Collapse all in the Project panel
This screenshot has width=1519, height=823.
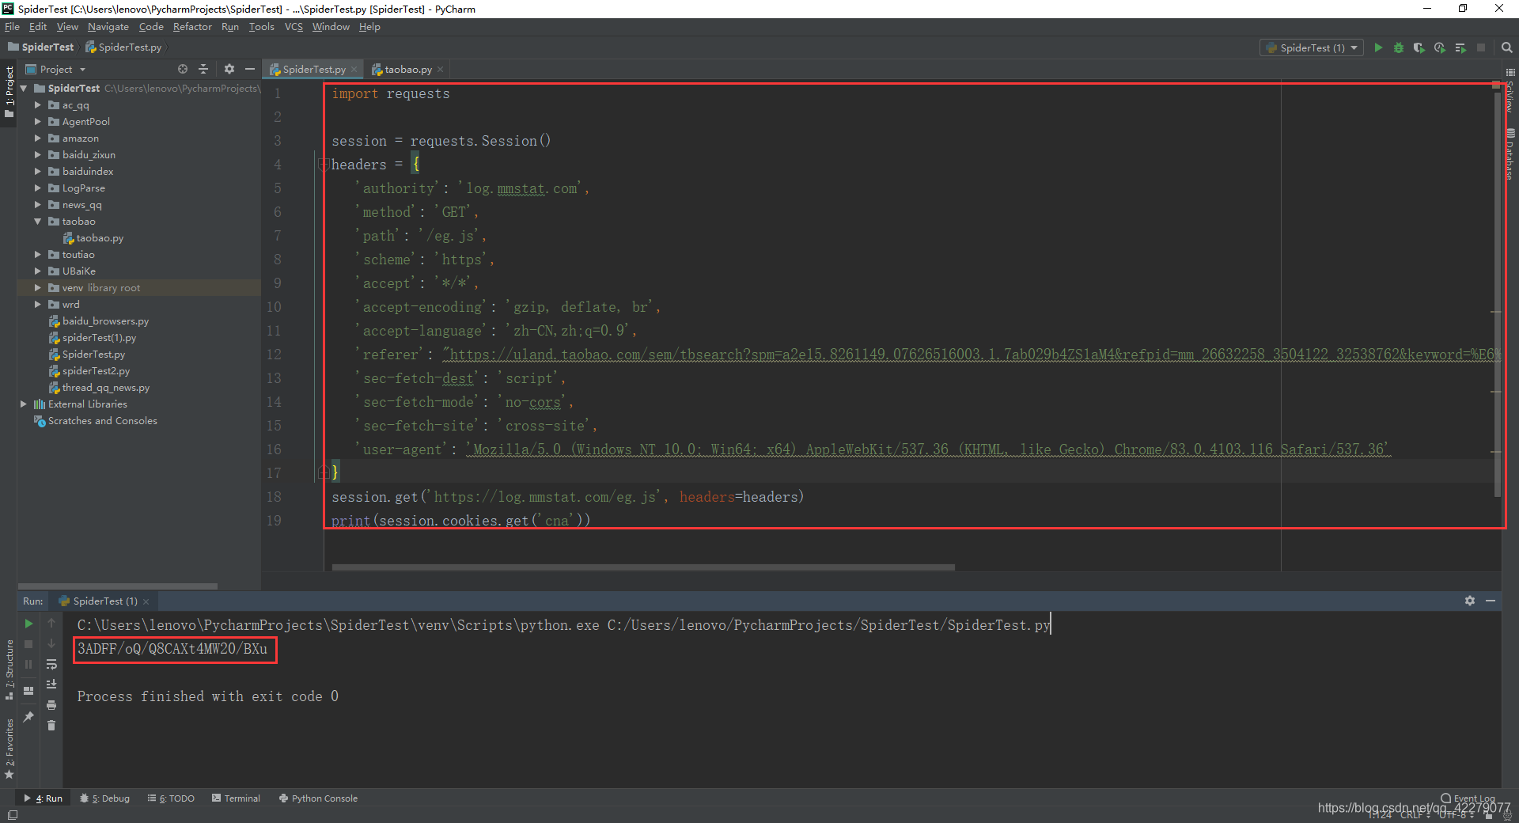point(203,69)
